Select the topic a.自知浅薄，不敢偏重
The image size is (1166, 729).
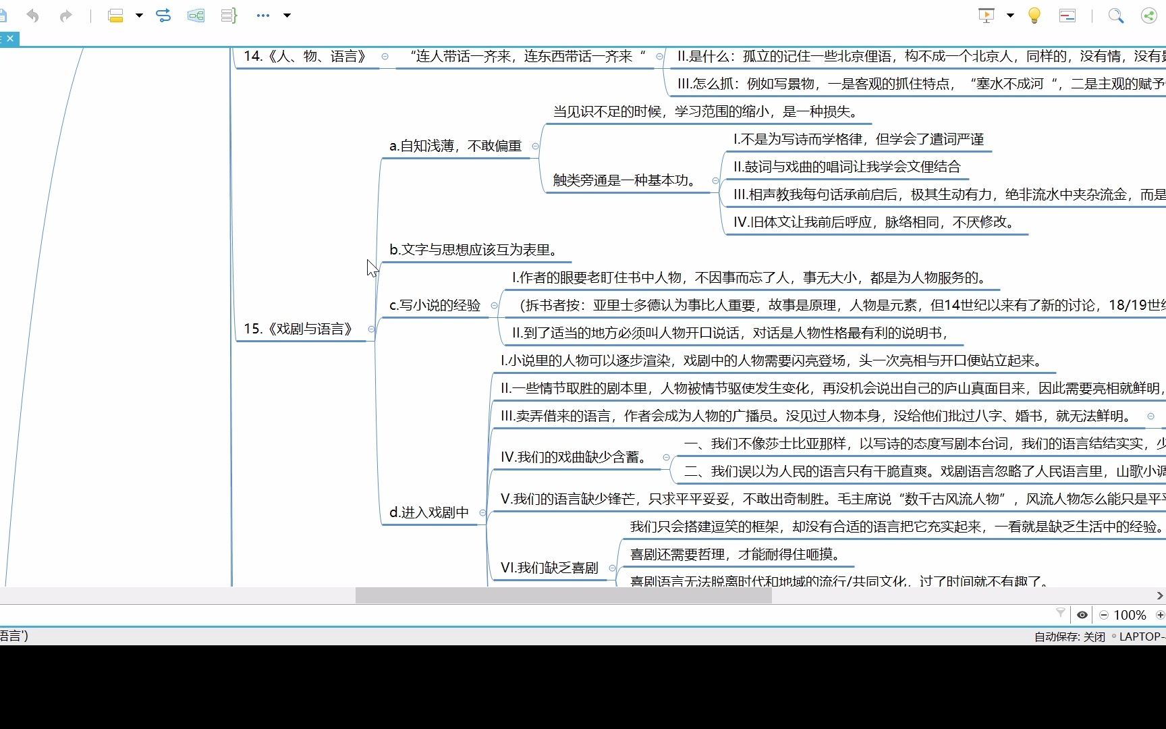455,146
